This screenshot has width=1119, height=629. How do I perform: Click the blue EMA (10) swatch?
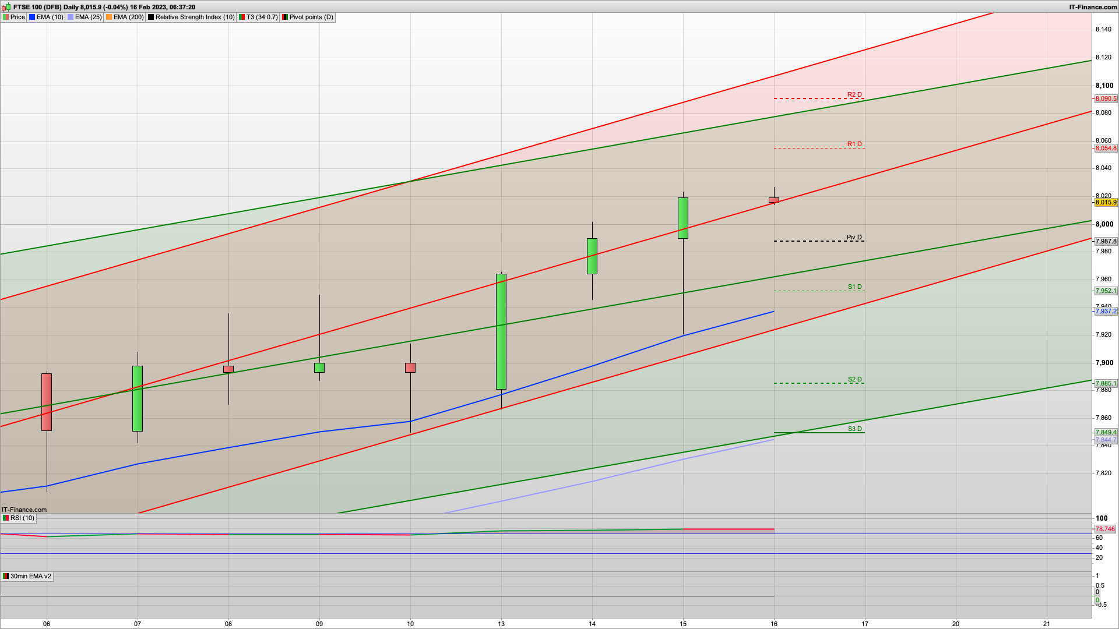[x=32, y=17]
